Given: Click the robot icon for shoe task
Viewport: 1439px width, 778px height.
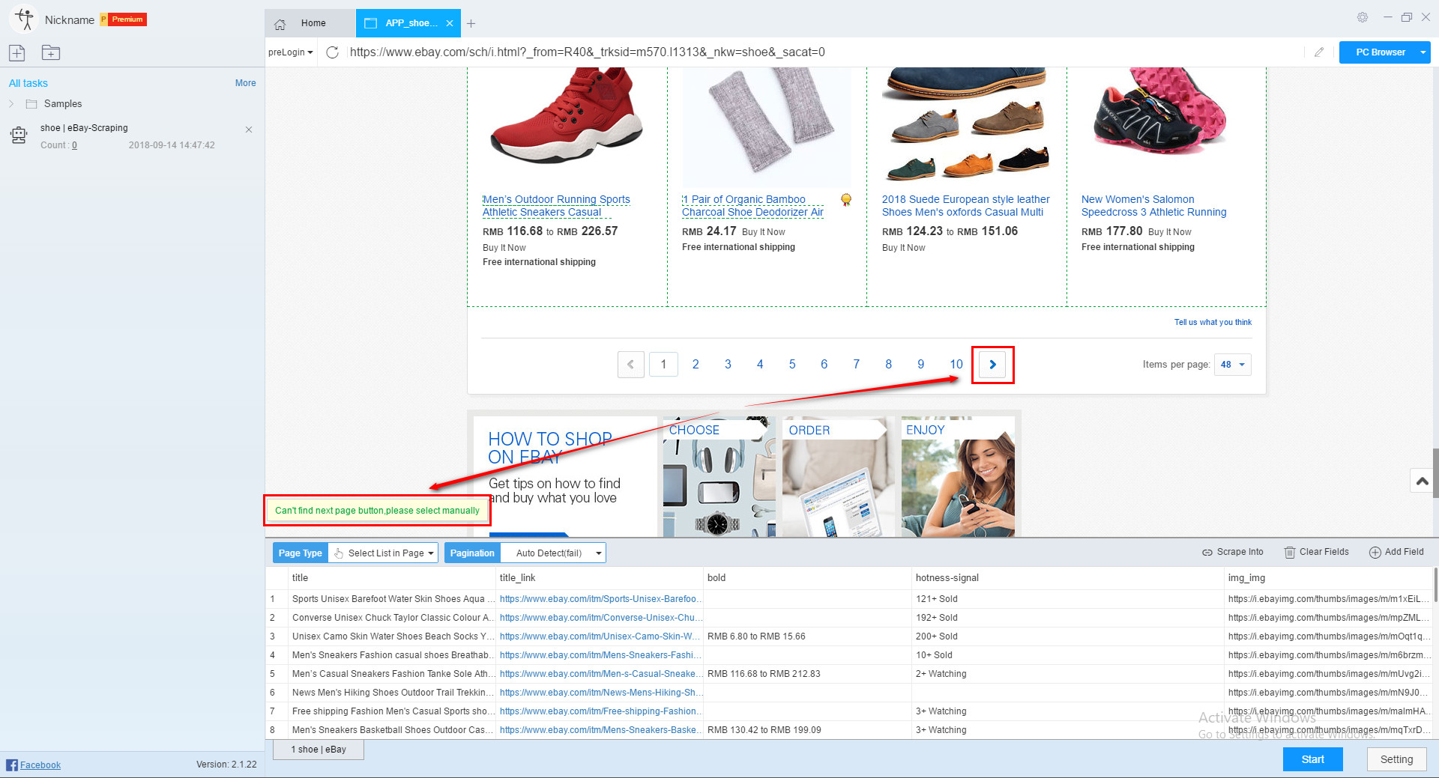Looking at the screenshot, I should (19, 136).
